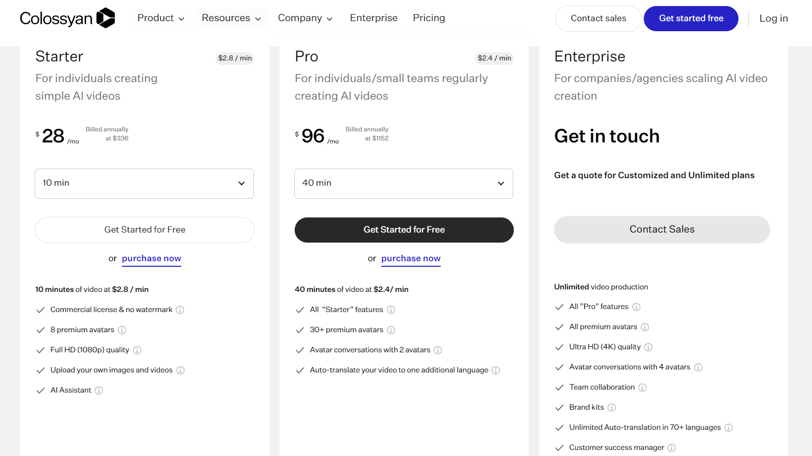Click info icon next to Team collaboration
This screenshot has width=812, height=456.
[642, 388]
